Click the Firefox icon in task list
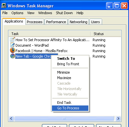This screenshot has width=129, height=127. (13, 50)
